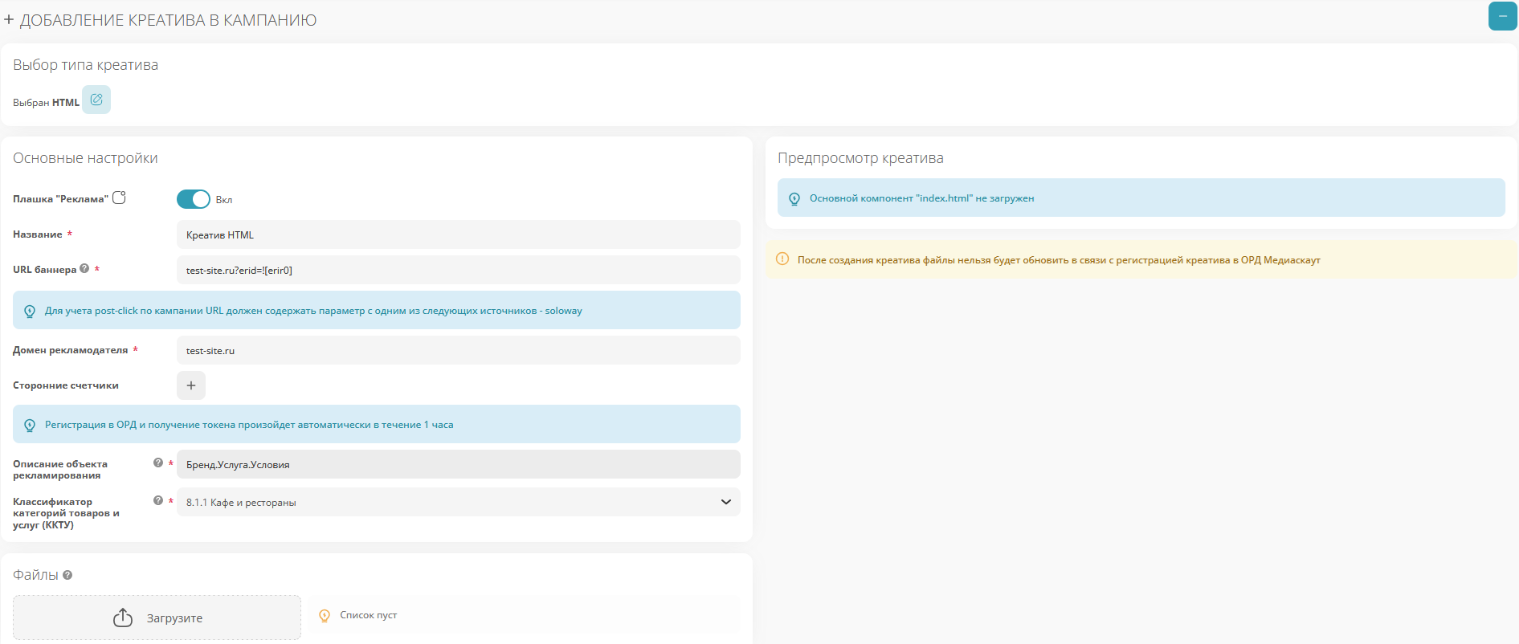Click the upload arrow icon
Image resolution: width=1519 pixels, height=644 pixels.
(x=123, y=617)
